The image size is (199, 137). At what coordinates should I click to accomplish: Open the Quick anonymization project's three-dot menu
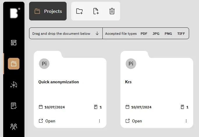[99, 121]
